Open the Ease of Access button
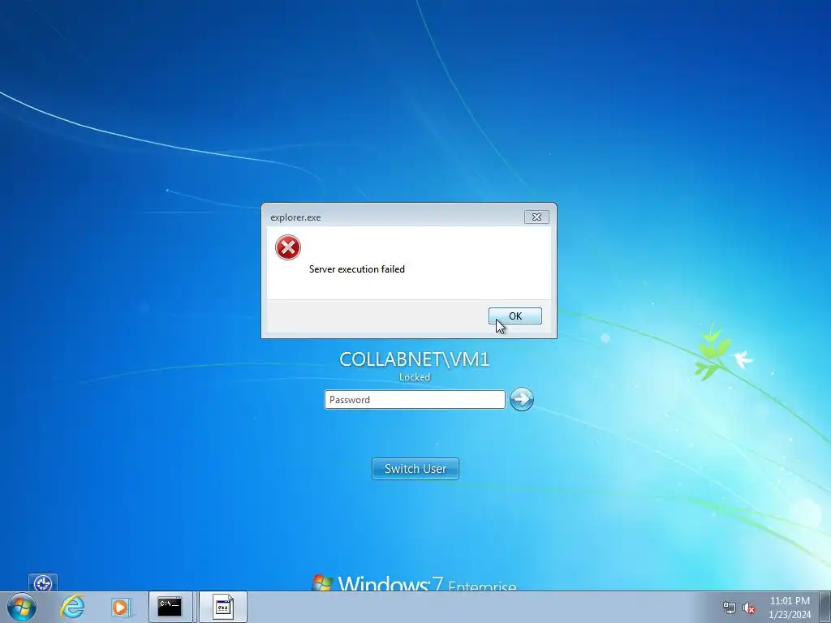Viewport: 831px width, 623px height. 43,582
